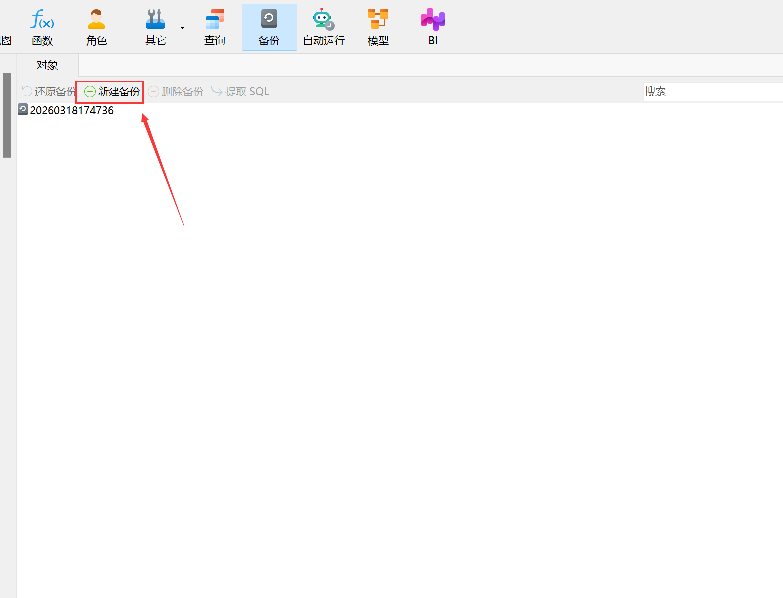Open the 模型 (Model) toolbar icon

[378, 27]
